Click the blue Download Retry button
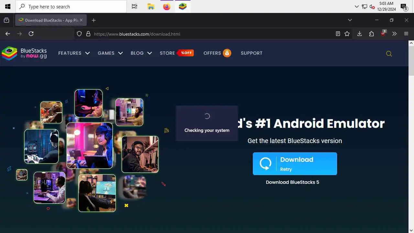The image size is (414, 233). tap(295, 164)
